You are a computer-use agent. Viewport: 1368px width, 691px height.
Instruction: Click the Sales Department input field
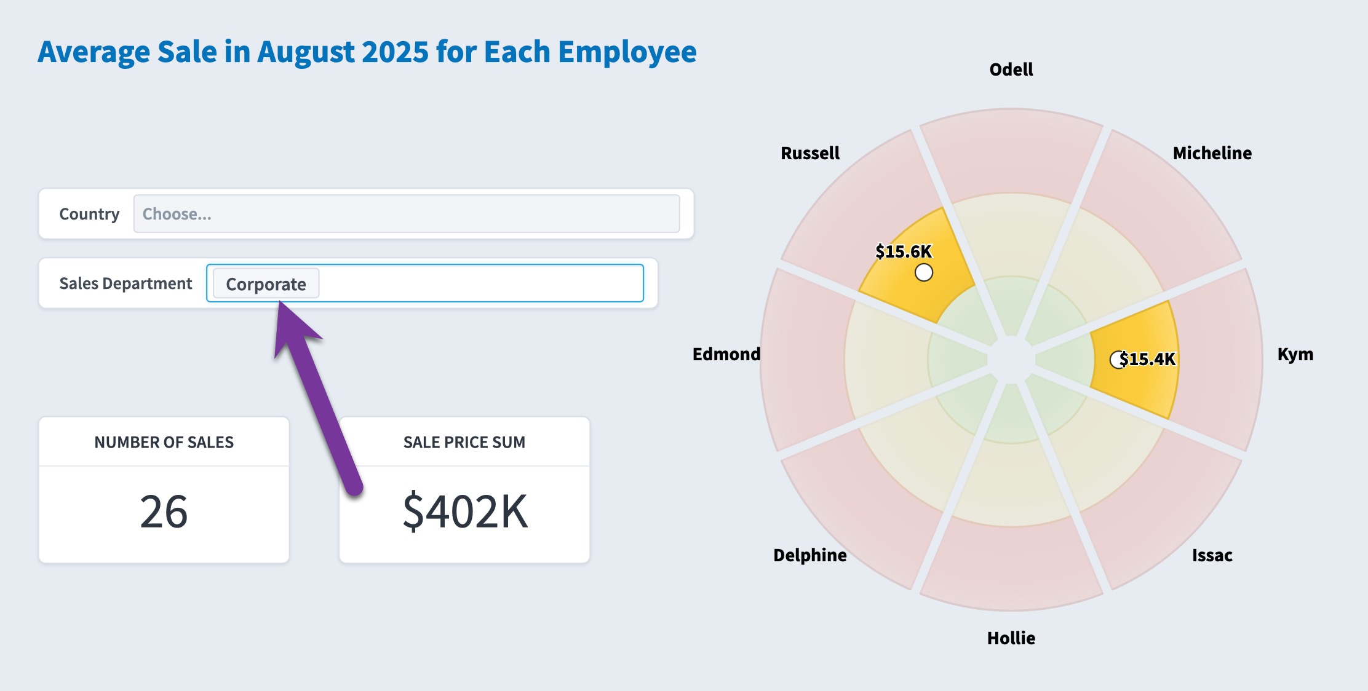pos(425,283)
